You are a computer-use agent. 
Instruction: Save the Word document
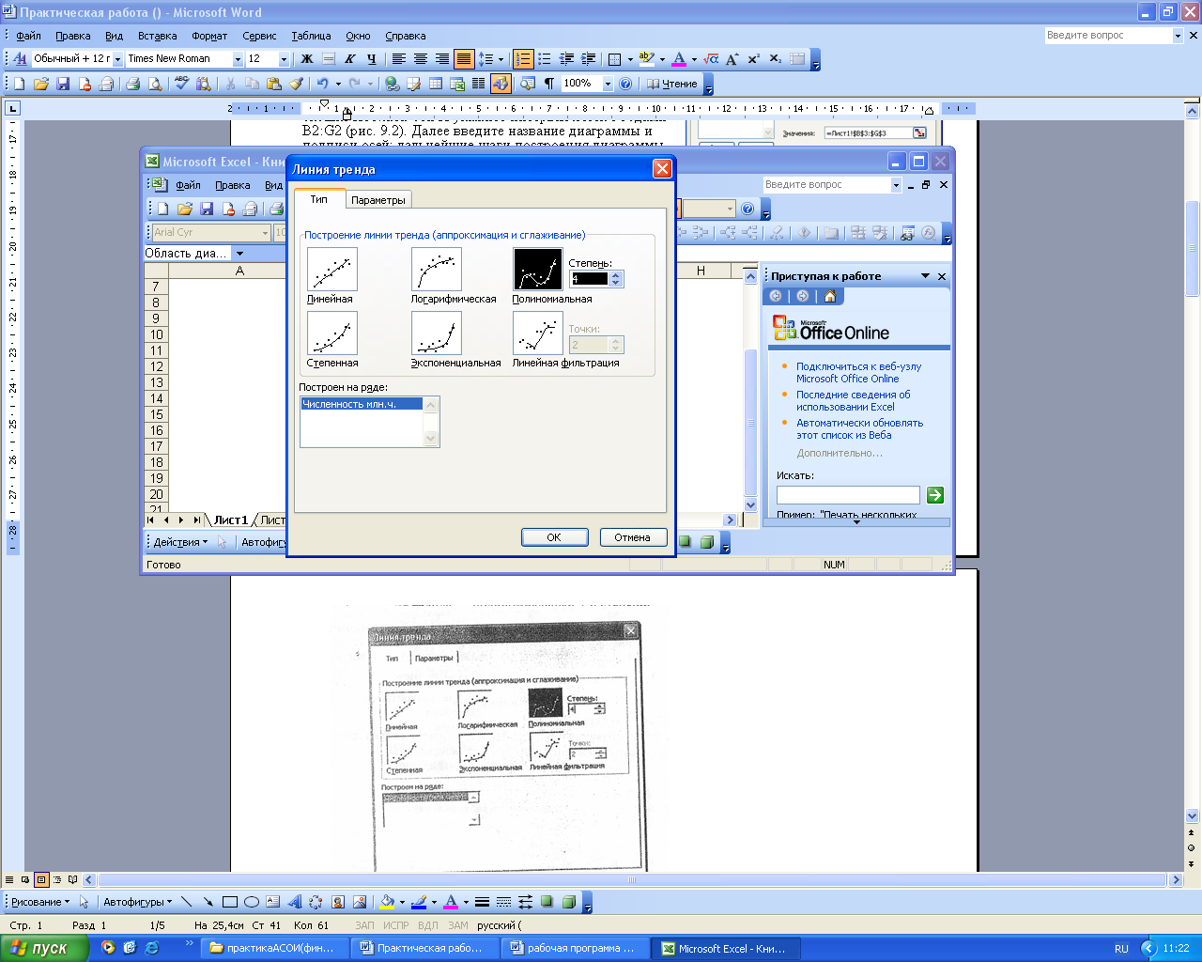(62, 84)
